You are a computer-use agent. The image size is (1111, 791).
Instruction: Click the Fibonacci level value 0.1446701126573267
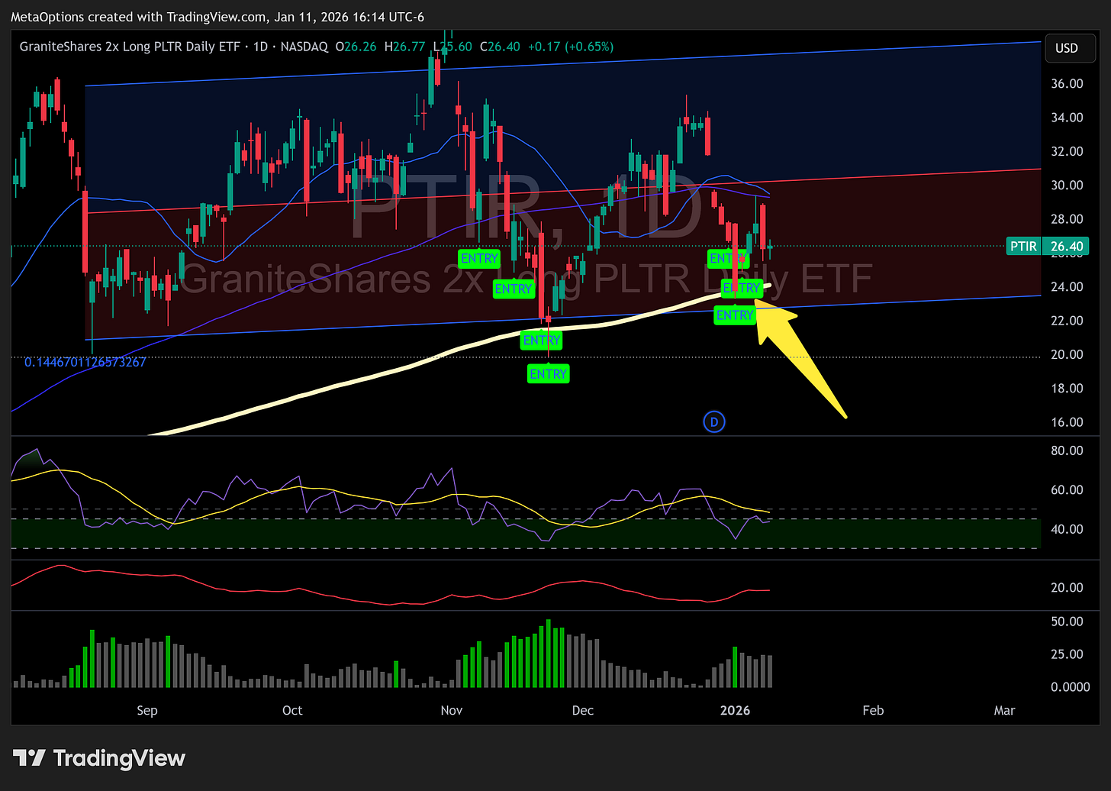[x=86, y=361]
